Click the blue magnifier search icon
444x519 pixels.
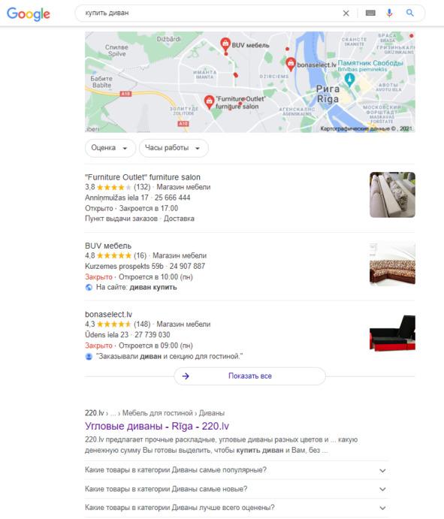pyautogui.click(x=410, y=13)
